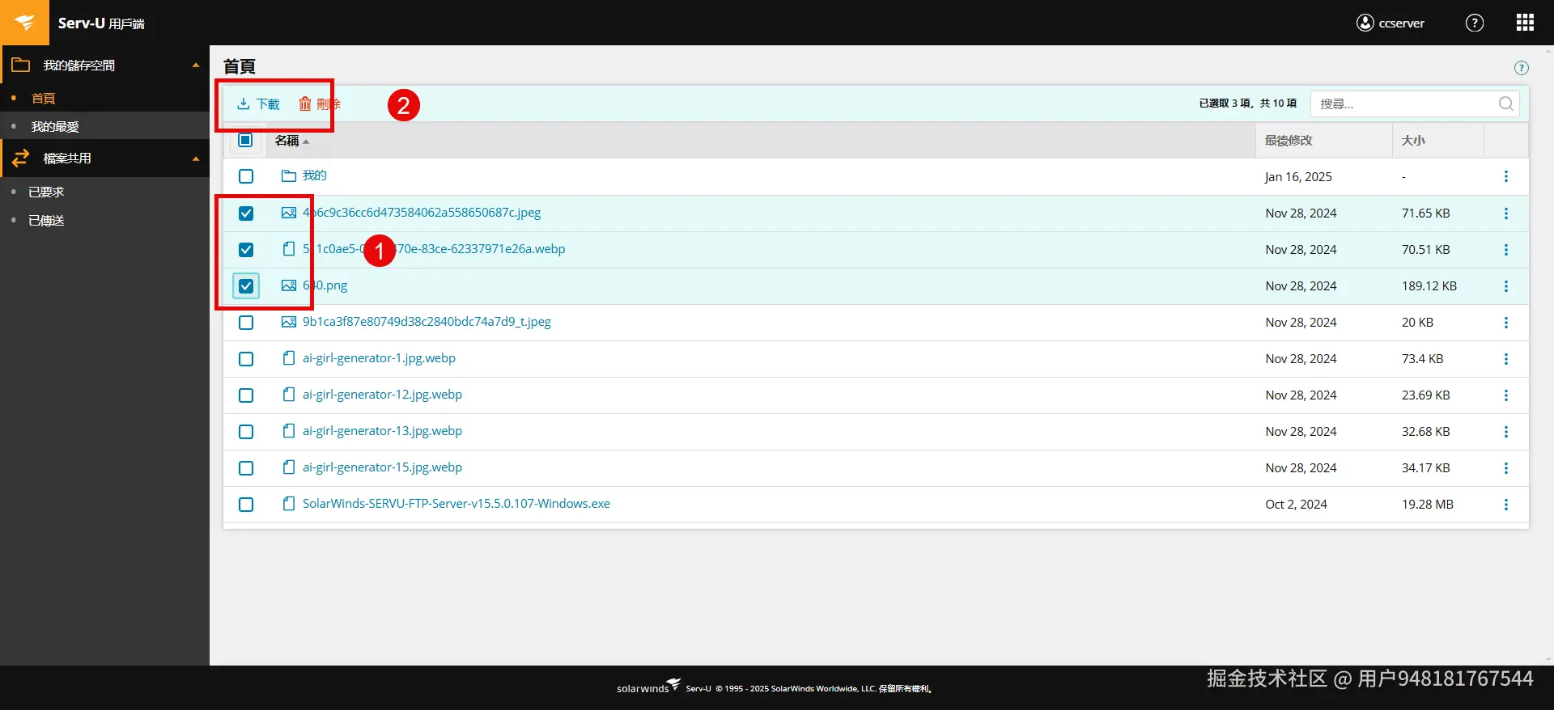This screenshot has width=1554, height=710.
Task: Toggle the select-all checkbox in the table header
Action: pyautogui.click(x=246, y=140)
